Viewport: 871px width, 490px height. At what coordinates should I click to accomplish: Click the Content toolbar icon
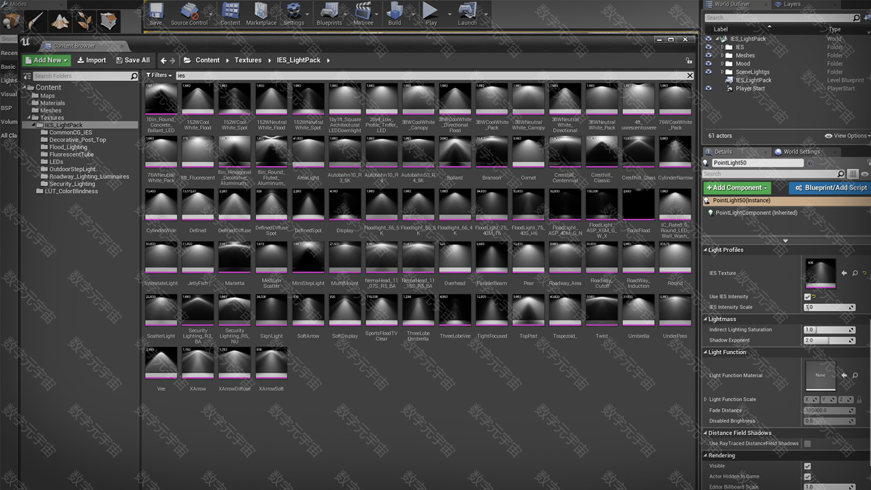(x=230, y=14)
